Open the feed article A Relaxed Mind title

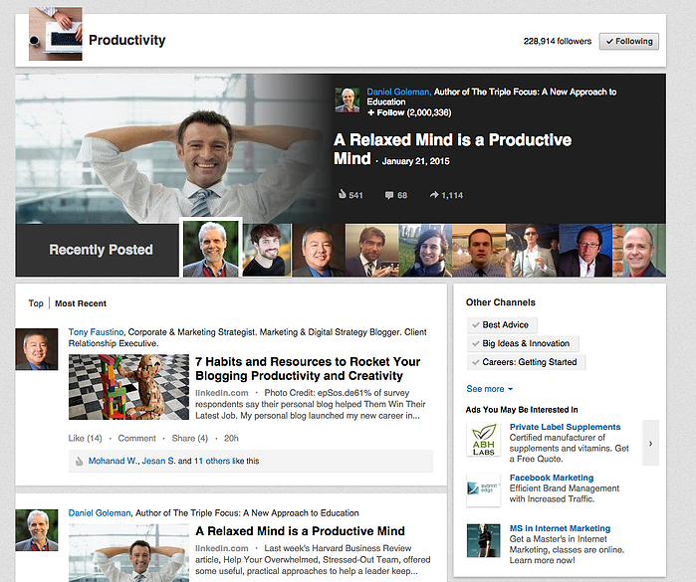(x=300, y=531)
